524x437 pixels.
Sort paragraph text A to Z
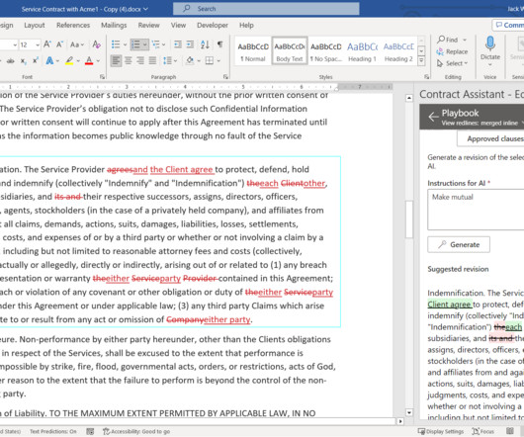[x=205, y=44]
